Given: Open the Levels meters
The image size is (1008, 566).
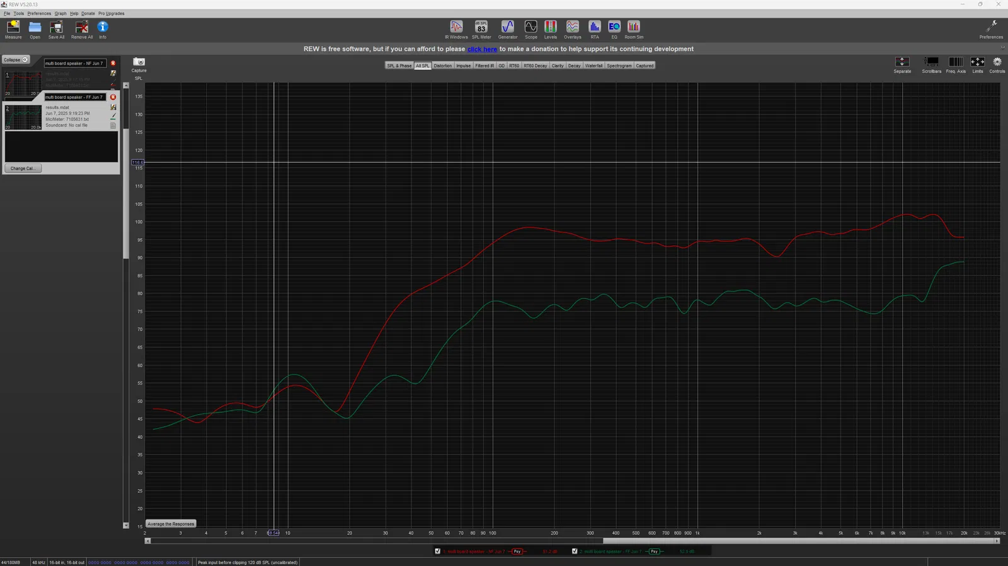Looking at the screenshot, I should tap(551, 30).
